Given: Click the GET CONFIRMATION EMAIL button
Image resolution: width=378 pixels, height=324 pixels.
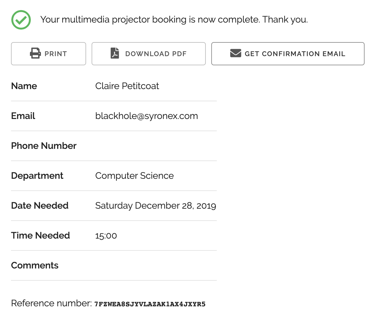Looking at the screenshot, I should click(288, 54).
